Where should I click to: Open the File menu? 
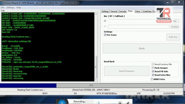click(2, 8)
